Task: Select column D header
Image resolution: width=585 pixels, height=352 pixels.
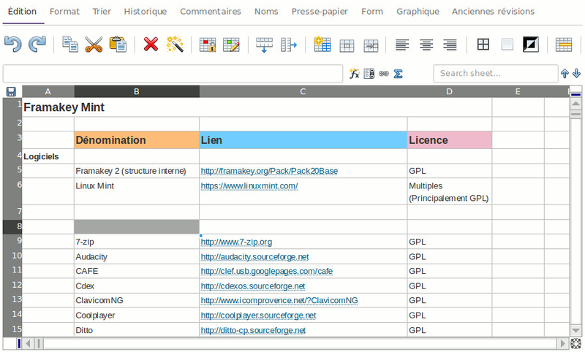Action: coord(449,91)
